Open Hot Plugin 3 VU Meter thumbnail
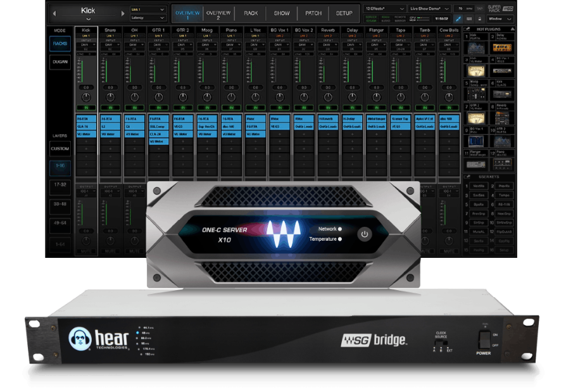 (475, 71)
